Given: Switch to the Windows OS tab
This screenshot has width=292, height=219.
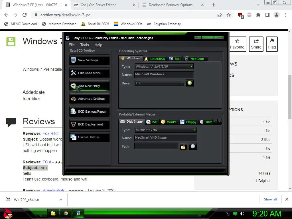Looking at the screenshot, I should coord(131,58).
